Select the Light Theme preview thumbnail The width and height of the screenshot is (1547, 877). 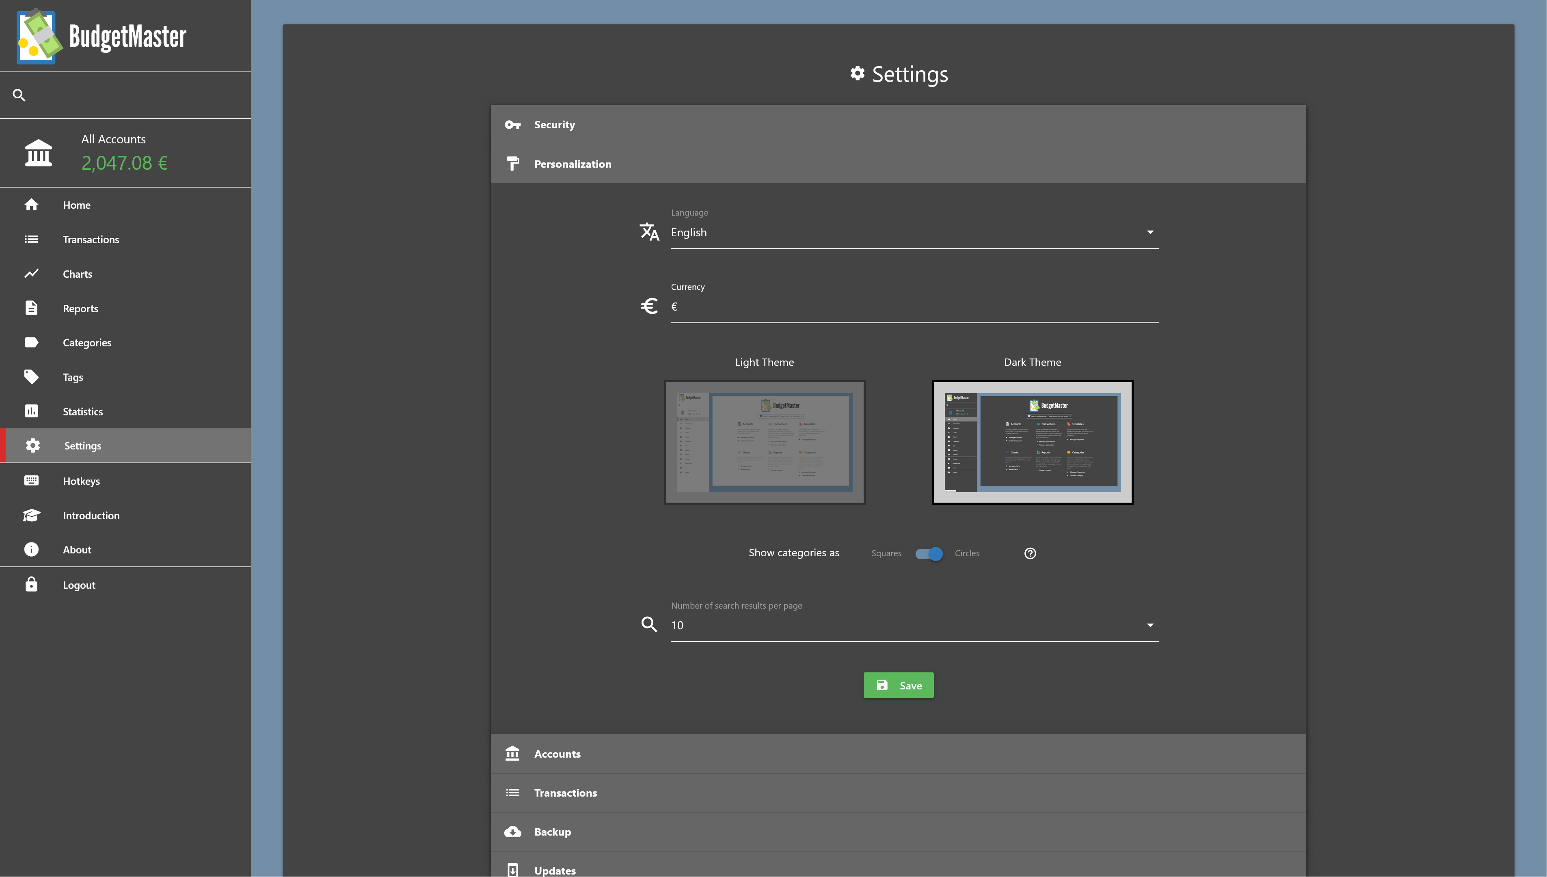pyautogui.click(x=765, y=441)
